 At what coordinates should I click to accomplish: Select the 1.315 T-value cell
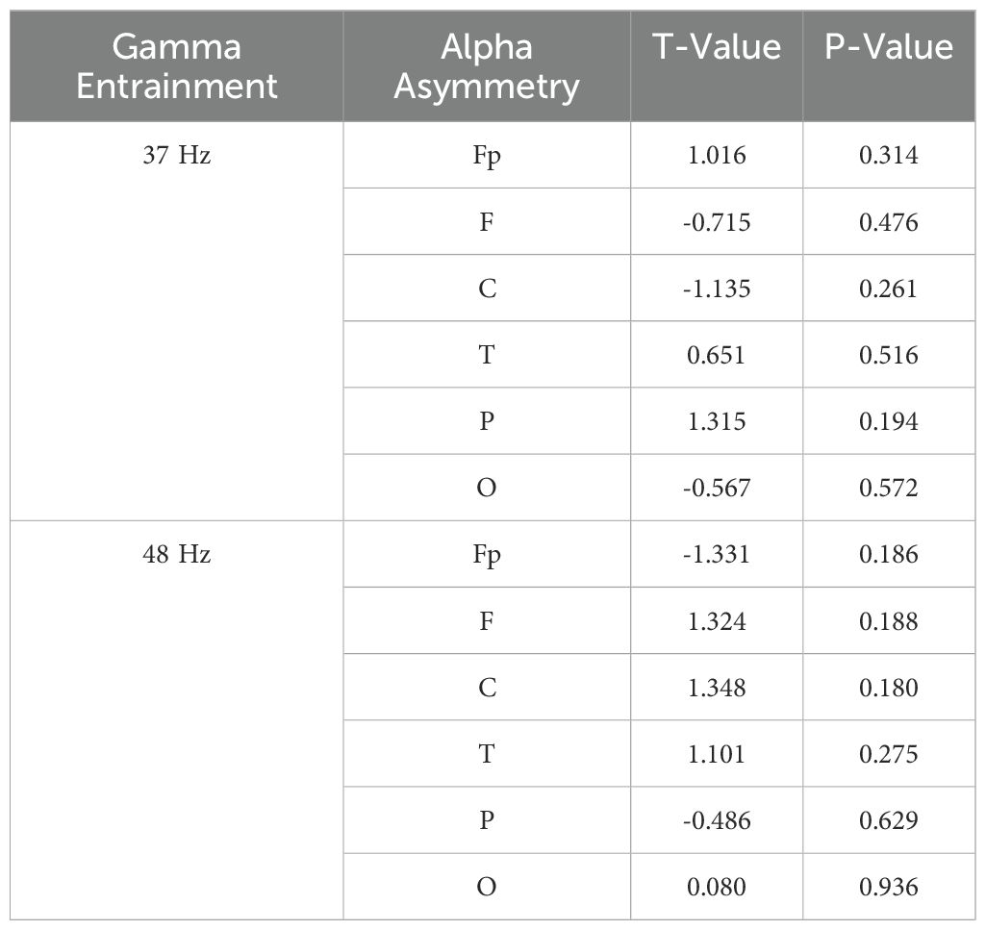[717, 420]
